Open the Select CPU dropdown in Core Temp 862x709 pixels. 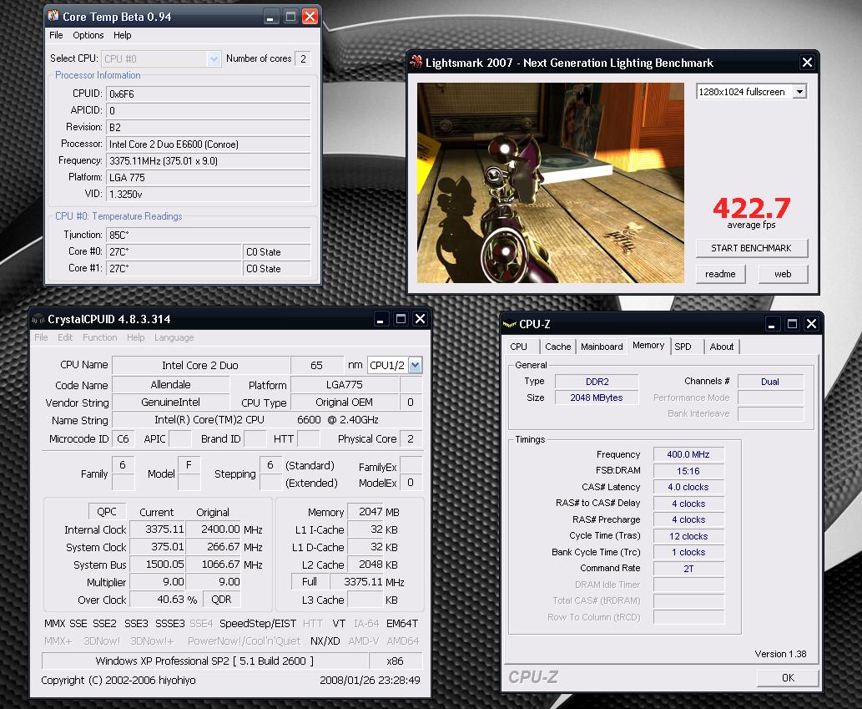tap(214, 58)
